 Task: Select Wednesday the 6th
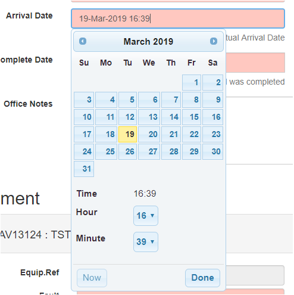click(x=149, y=100)
